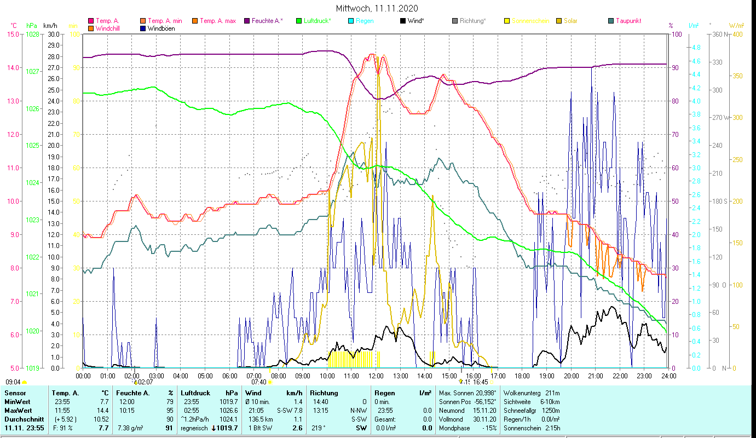This screenshot has width=756, height=438.
Task: Click the current pressure value 1019.7 in bold
Action: (228, 428)
